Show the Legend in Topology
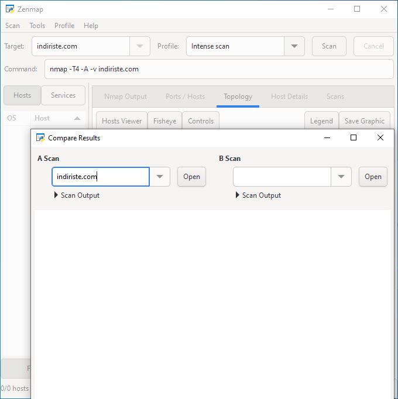The image size is (398, 399). point(321,121)
